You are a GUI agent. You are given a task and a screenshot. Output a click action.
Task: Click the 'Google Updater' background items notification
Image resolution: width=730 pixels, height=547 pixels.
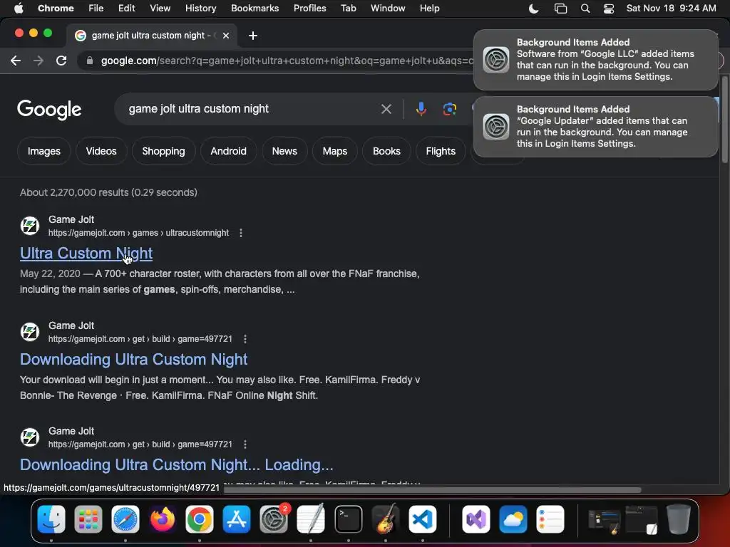click(x=595, y=127)
